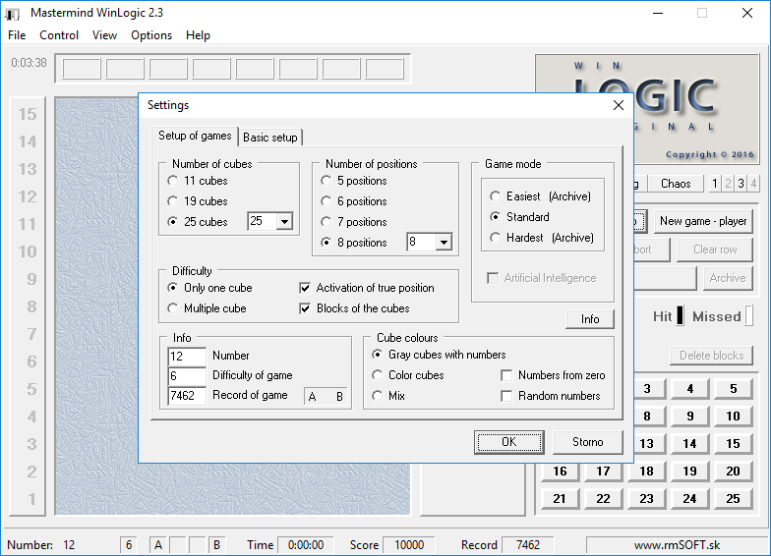The height and width of the screenshot is (556, 771).
Task: Enable Numbers from zero checkbox
Action: 506,375
